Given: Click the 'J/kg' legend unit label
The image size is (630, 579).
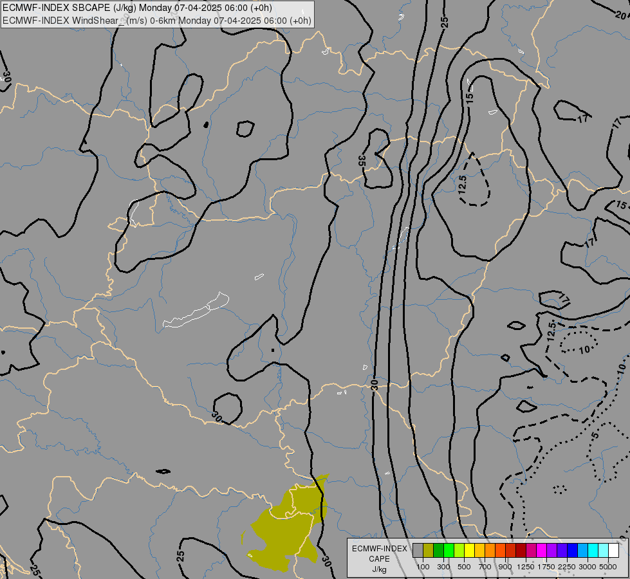Looking at the screenshot, I should [379, 569].
